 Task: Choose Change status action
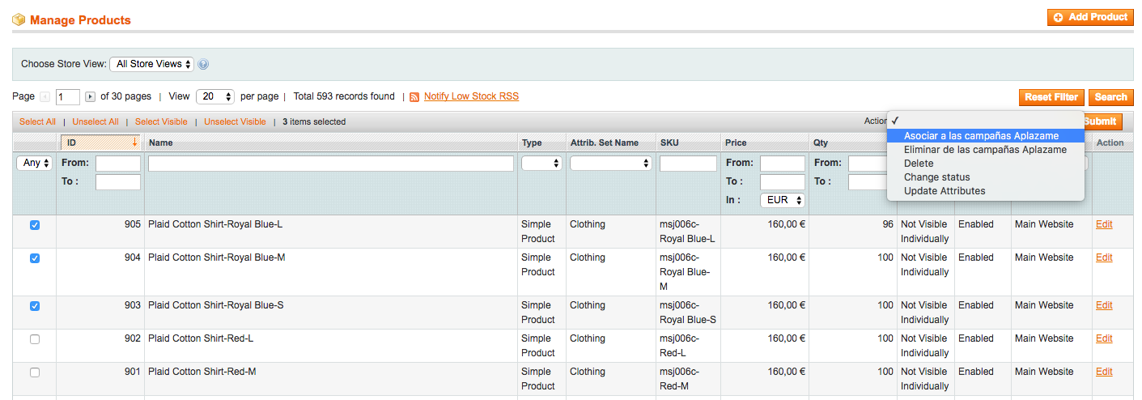[x=985, y=177]
